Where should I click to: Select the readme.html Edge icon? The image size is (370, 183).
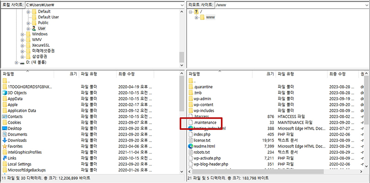tap(191, 146)
